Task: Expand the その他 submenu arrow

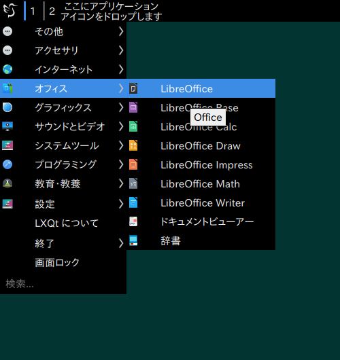Action: coord(121,31)
